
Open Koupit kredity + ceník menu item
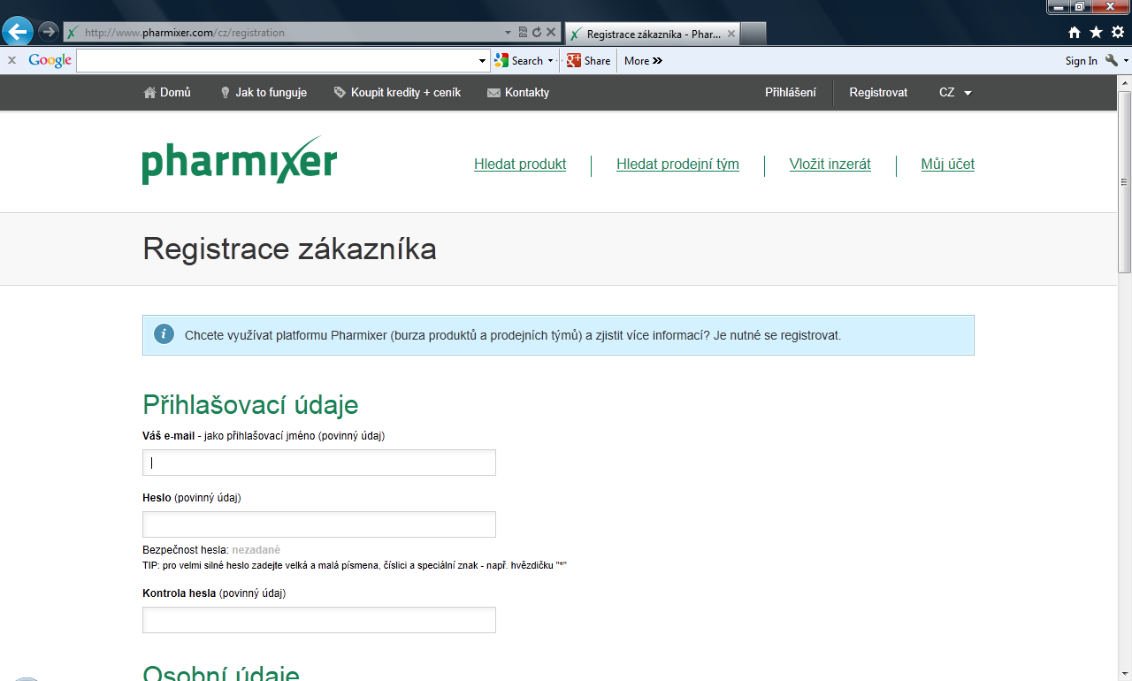397,92
